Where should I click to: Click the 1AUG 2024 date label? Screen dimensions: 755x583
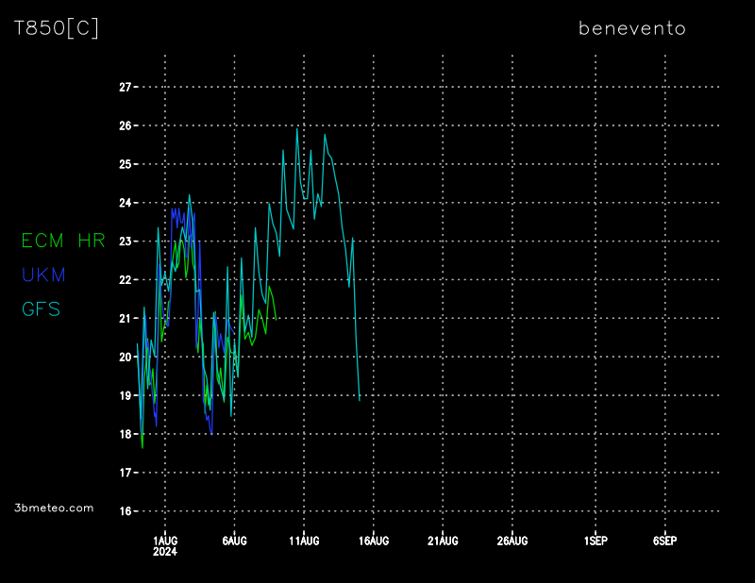click(165, 545)
